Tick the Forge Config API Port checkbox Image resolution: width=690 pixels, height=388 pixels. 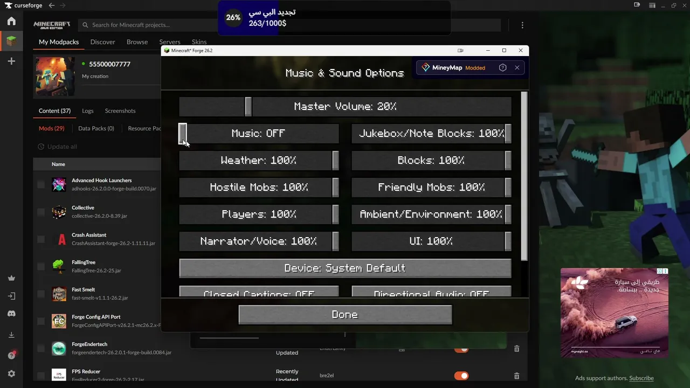41,321
